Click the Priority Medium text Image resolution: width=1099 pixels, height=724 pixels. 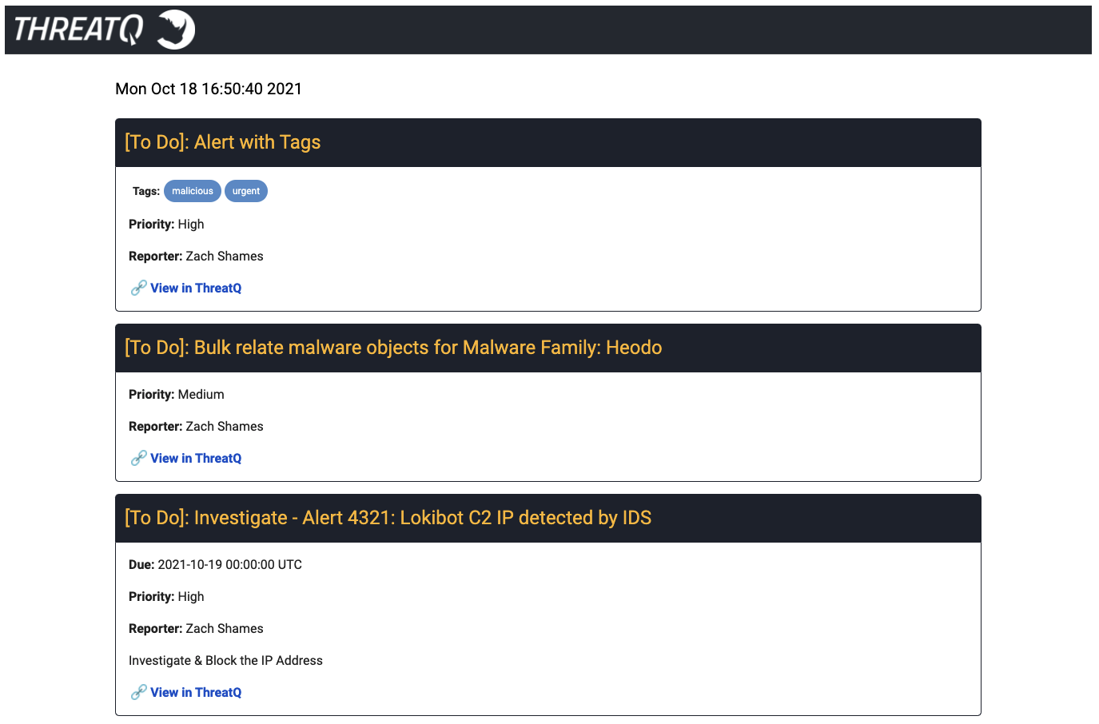pos(177,394)
